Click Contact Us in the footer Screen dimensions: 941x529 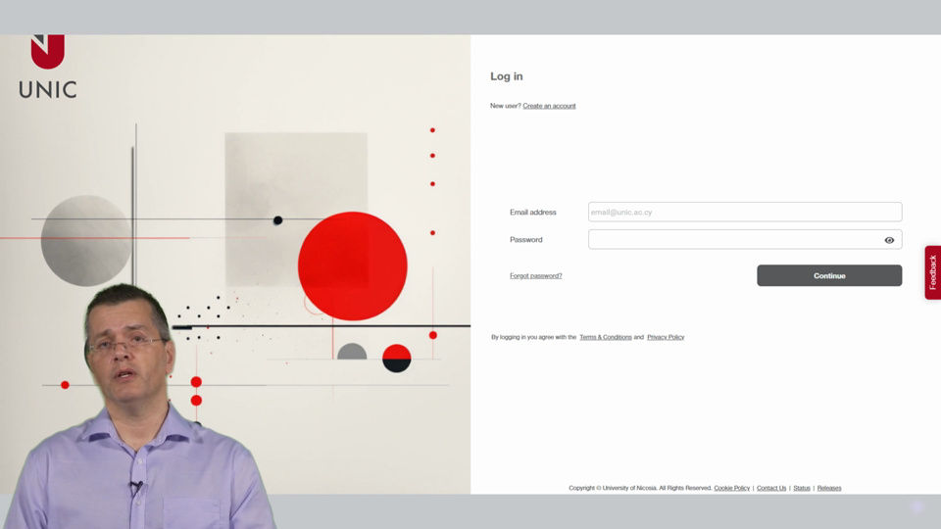click(771, 488)
